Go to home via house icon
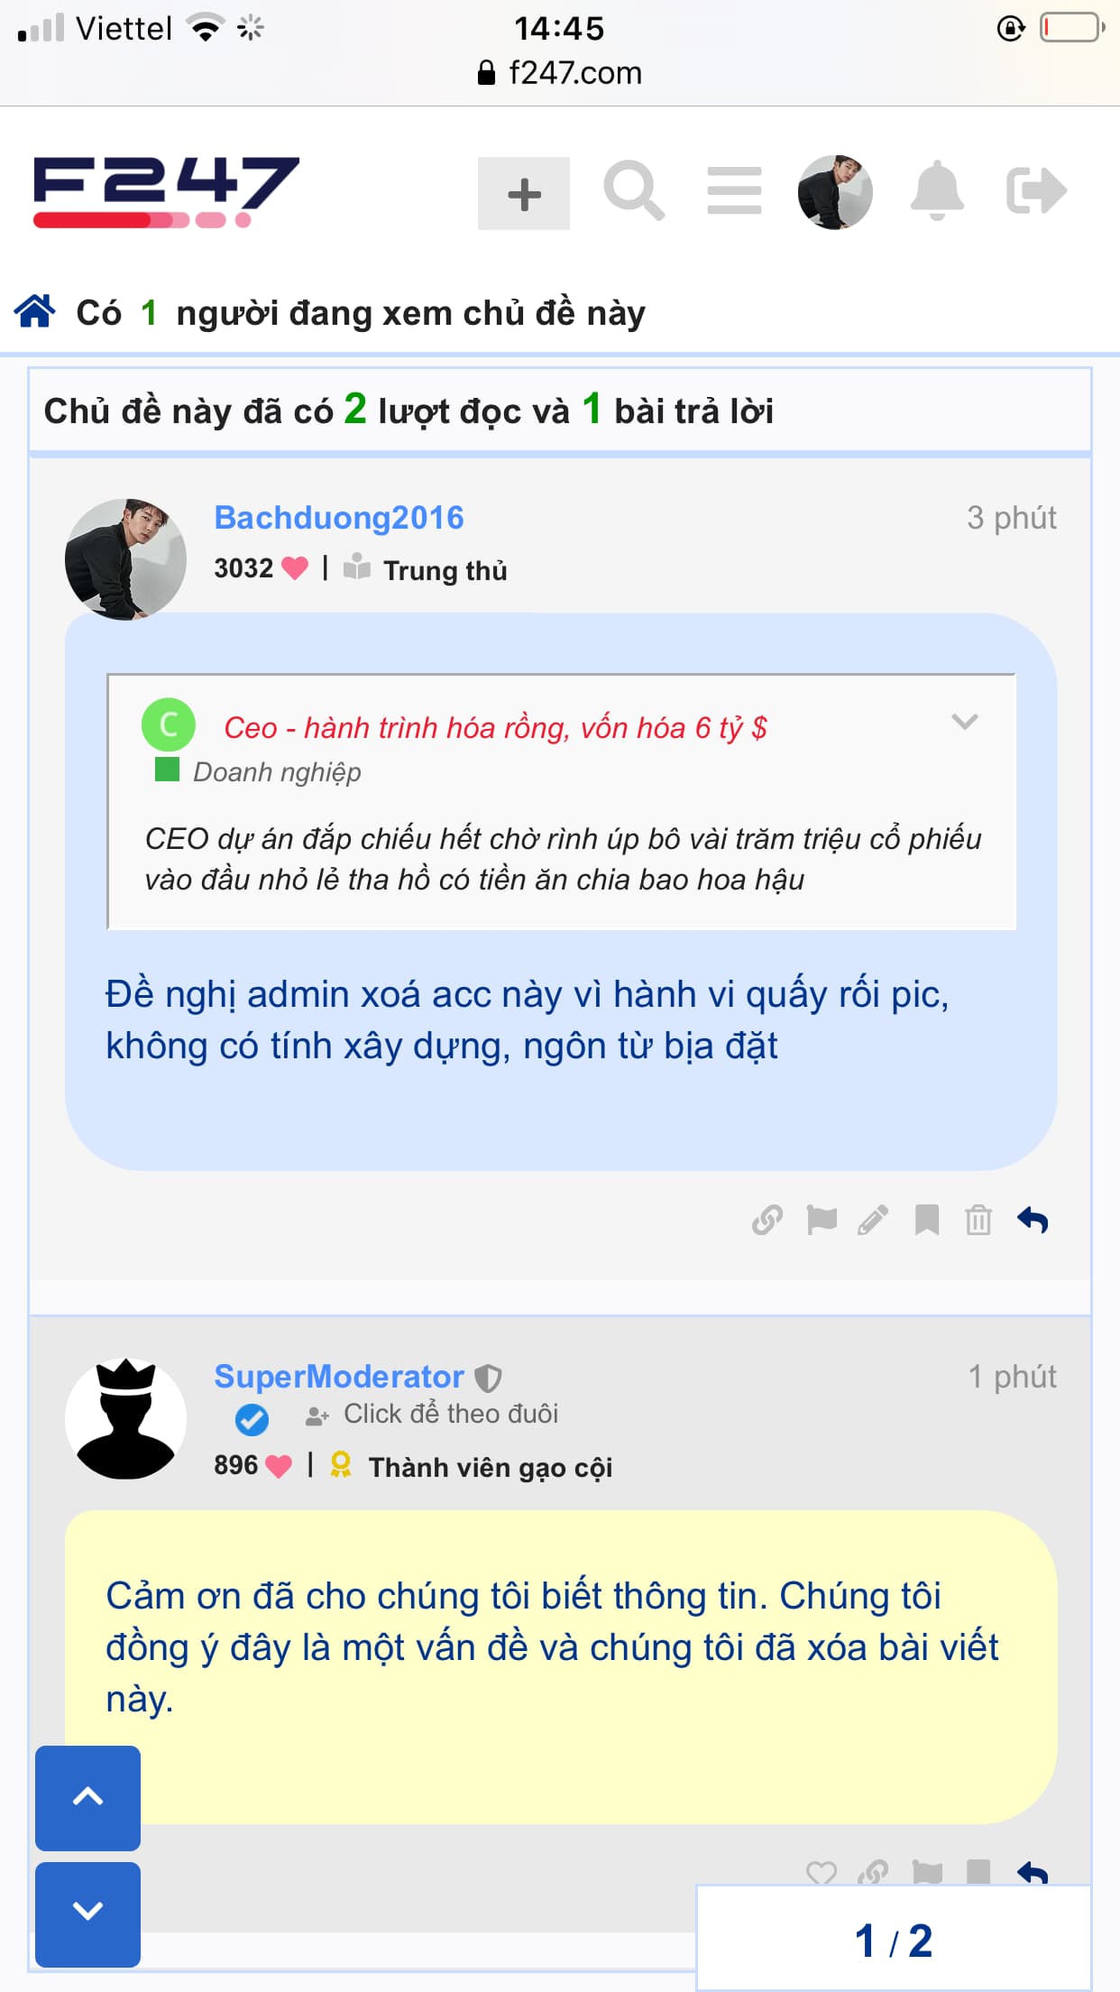Image resolution: width=1120 pixels, height=1992 pixels. (35, 311)
